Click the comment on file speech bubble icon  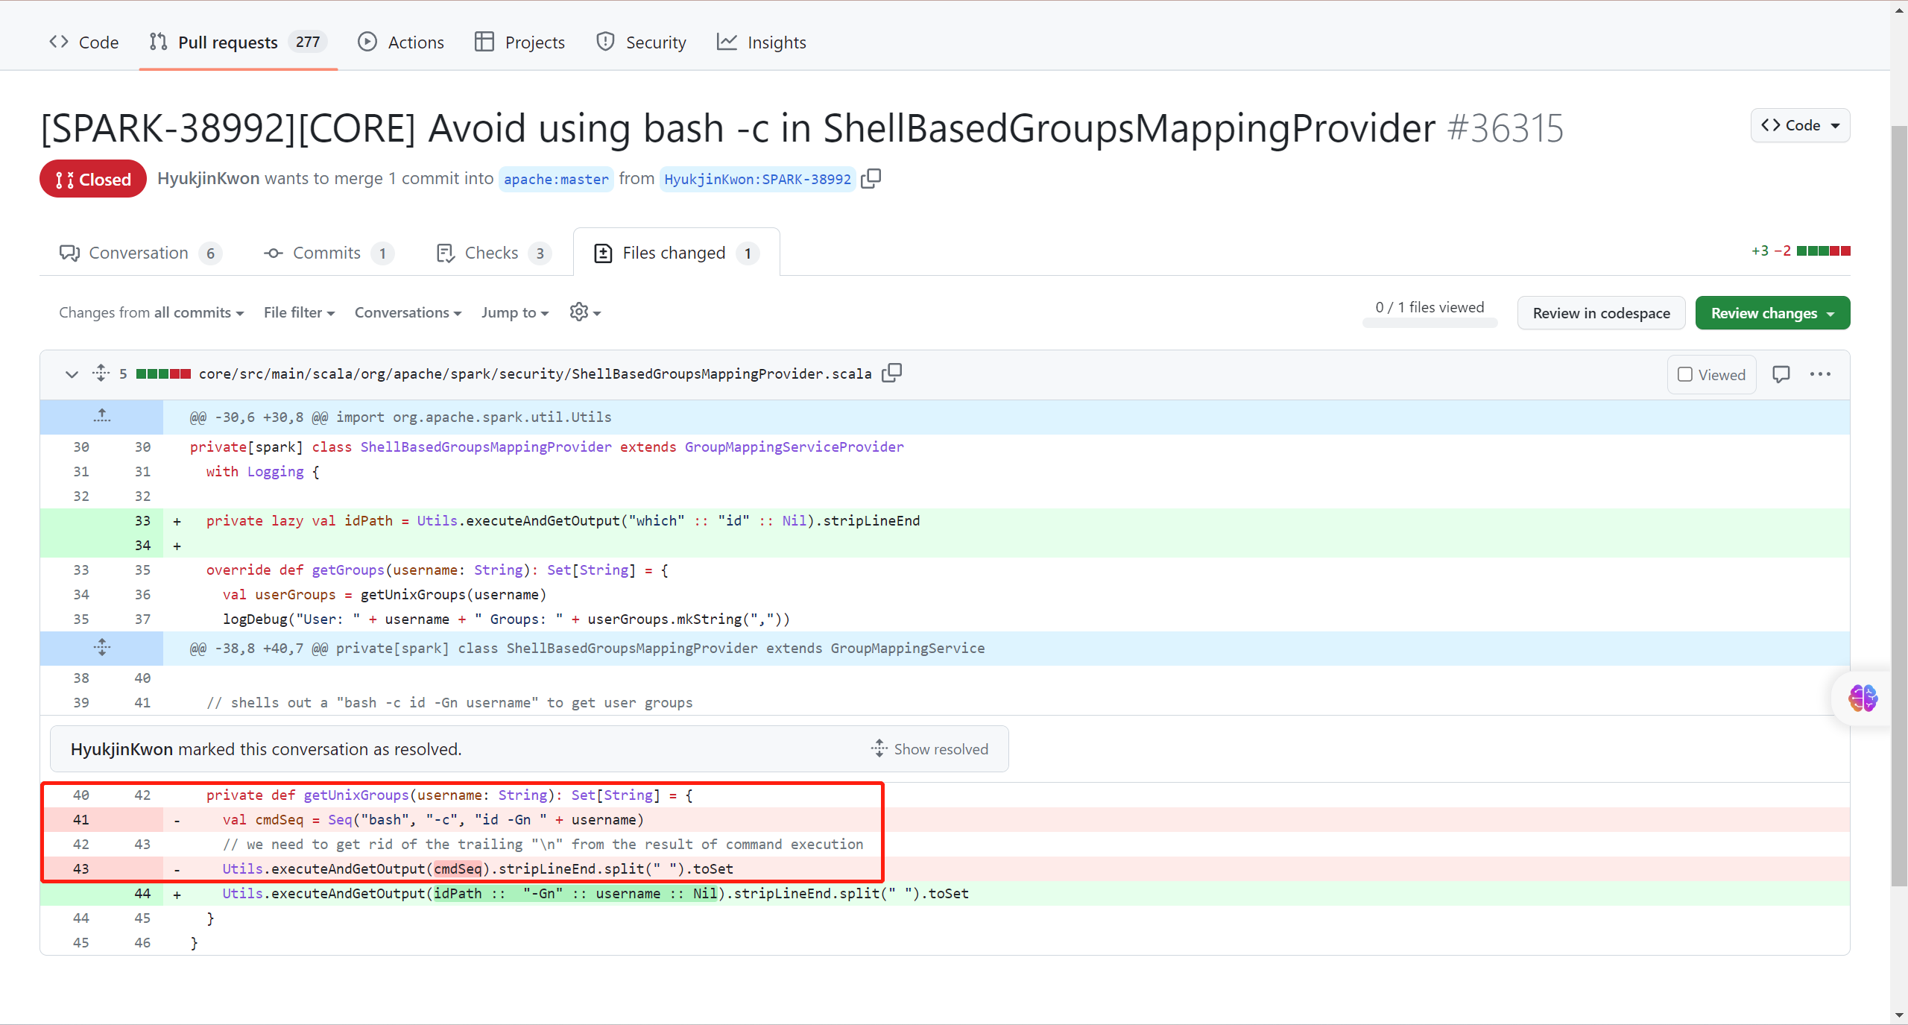(1781, 374)
